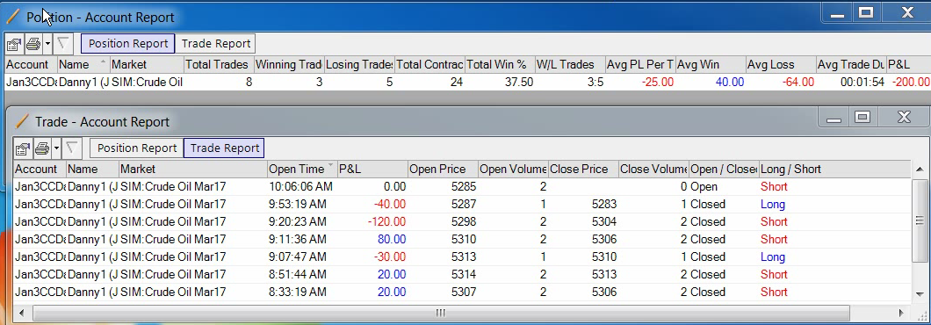This screenshot has width=931, height=325.
Task: Open properties icon in Position report toolbar
Action: pos(14,43)
